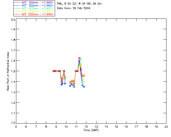
Task: Select the AOT 1020nm legend entry
Action: tap(34, 14)
